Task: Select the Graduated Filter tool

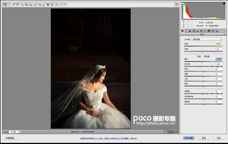Action: coord(48,5)
